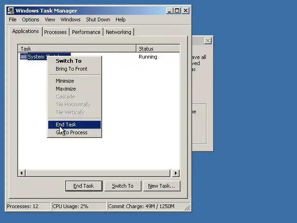Open the Shut Down menu
297x223 pixels.
[x=98, y=20]
